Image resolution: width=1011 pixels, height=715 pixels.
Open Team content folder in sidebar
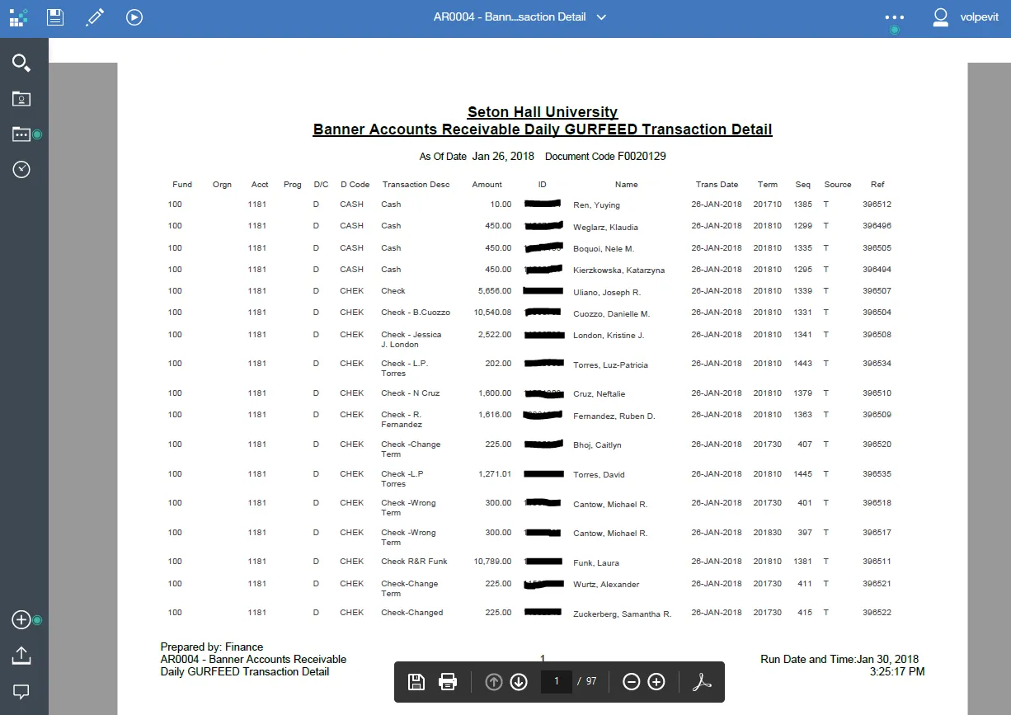(21, 134)
